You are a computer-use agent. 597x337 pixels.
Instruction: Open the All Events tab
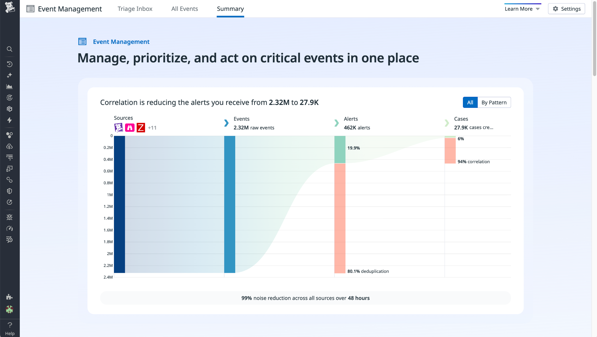(185, 9)
